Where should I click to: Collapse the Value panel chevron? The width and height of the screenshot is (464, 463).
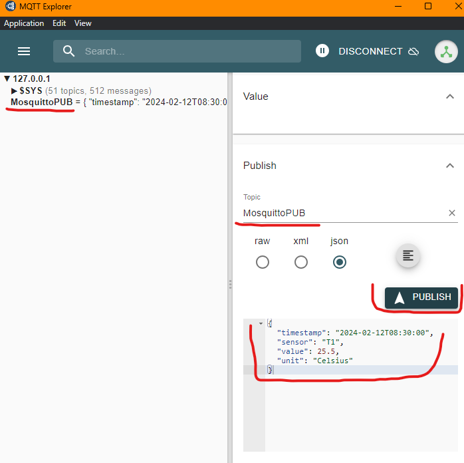coord(449,96)
